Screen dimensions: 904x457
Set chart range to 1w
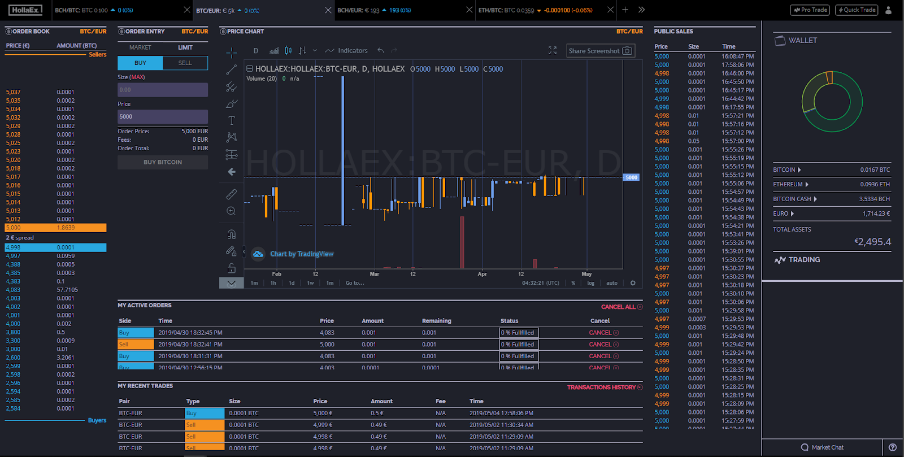point(310,283)
